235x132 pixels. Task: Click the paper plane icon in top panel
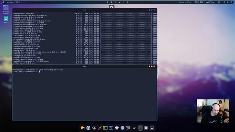coord(219,2)
